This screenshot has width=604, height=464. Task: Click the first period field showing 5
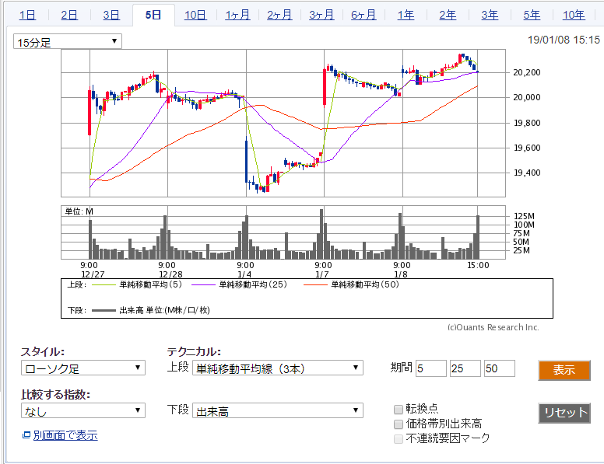[x=431, y=368]
